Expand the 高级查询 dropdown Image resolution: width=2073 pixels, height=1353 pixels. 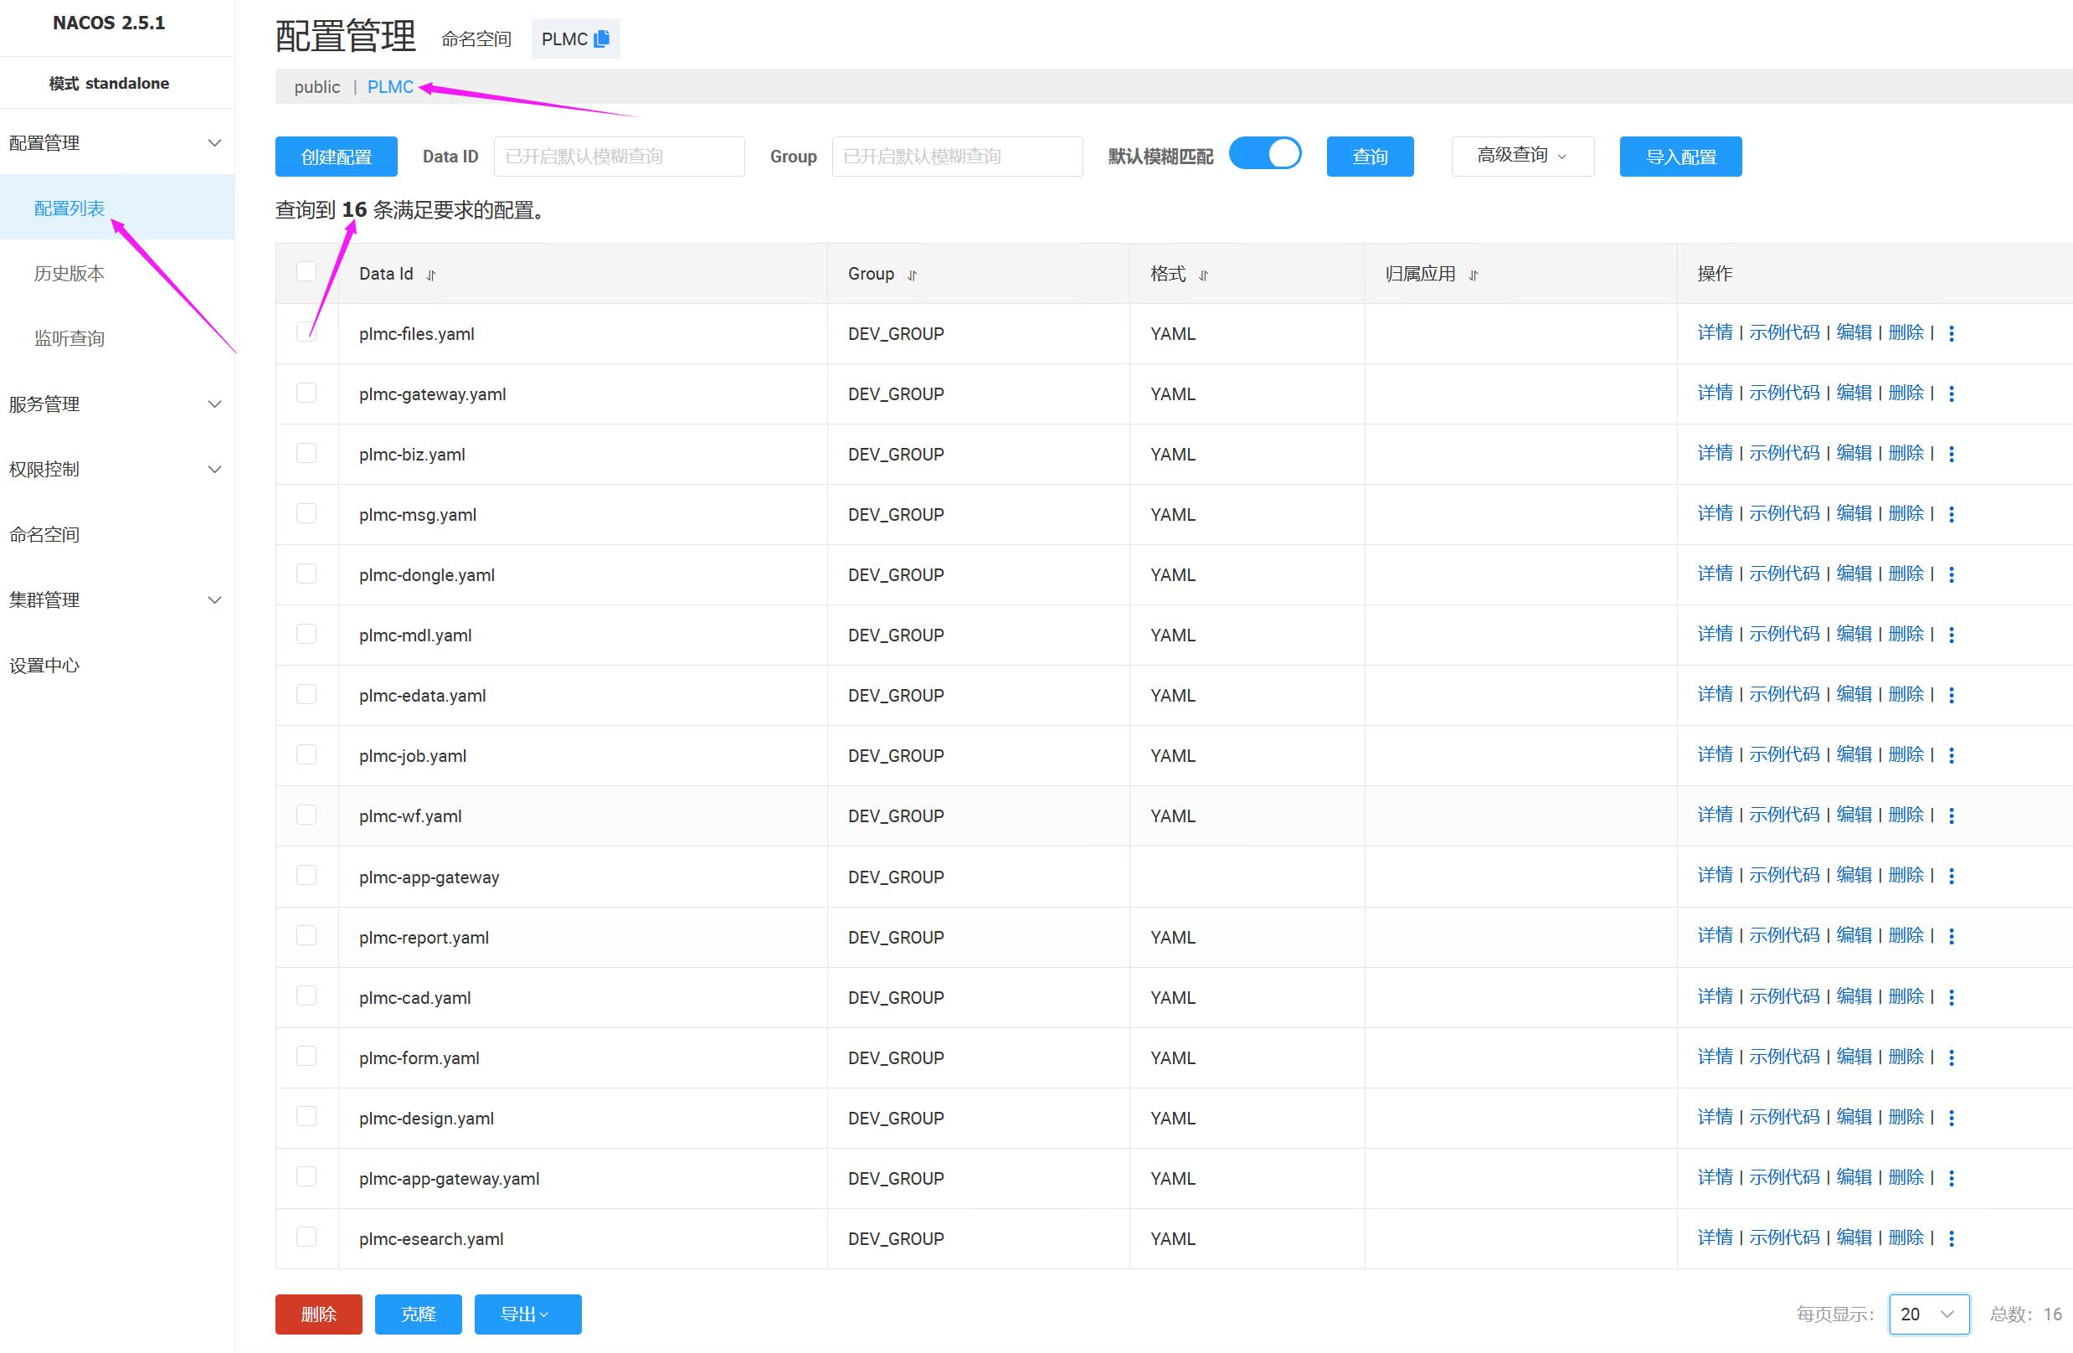click(1521, 156)
